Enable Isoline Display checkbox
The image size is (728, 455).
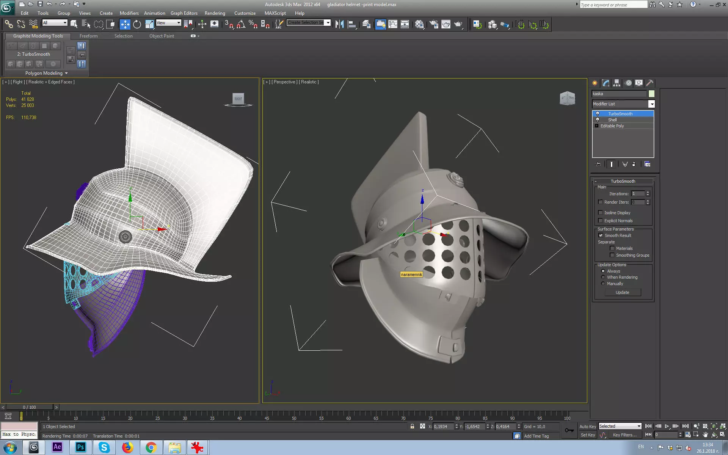click(600, 213)
